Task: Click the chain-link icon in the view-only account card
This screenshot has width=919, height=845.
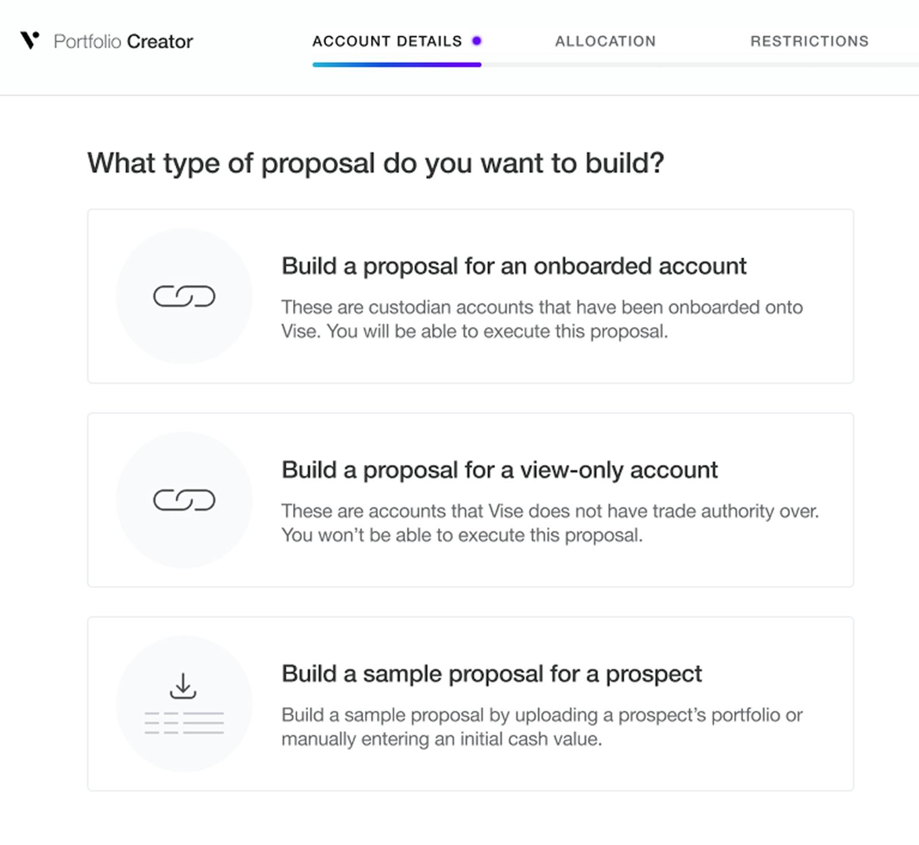Action: 184,500
